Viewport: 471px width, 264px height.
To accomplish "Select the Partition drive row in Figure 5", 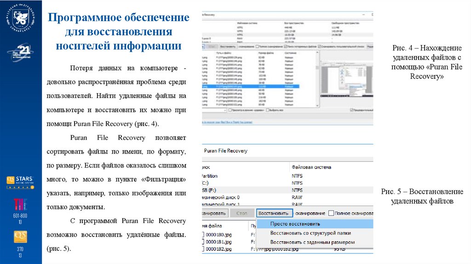I will (x=287, y=176).
